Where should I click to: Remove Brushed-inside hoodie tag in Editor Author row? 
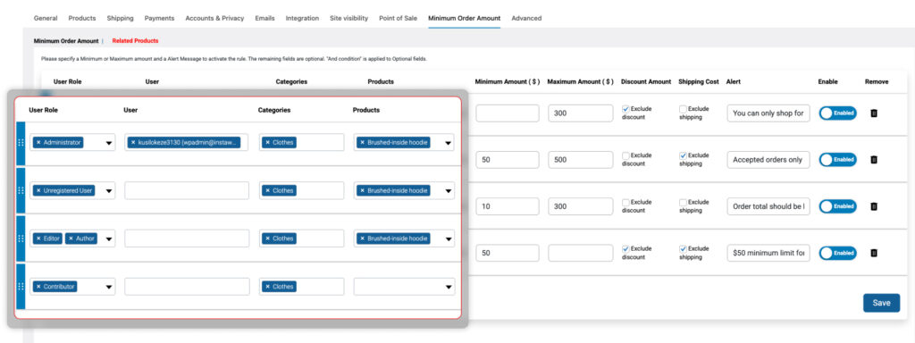click(x=363, y=238)
